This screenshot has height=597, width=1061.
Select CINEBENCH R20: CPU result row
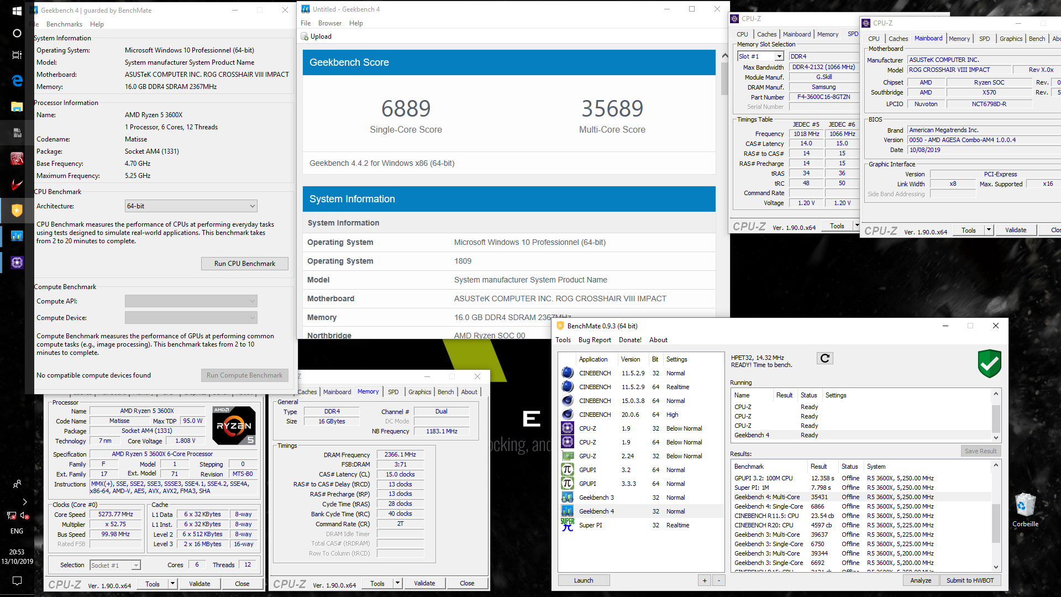coord(861,525)
